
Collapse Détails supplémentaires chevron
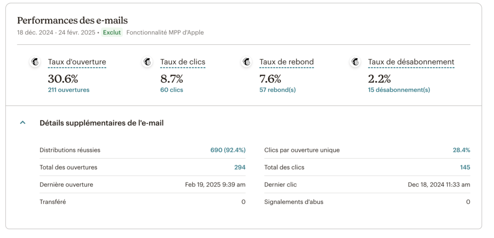(22, 123)
